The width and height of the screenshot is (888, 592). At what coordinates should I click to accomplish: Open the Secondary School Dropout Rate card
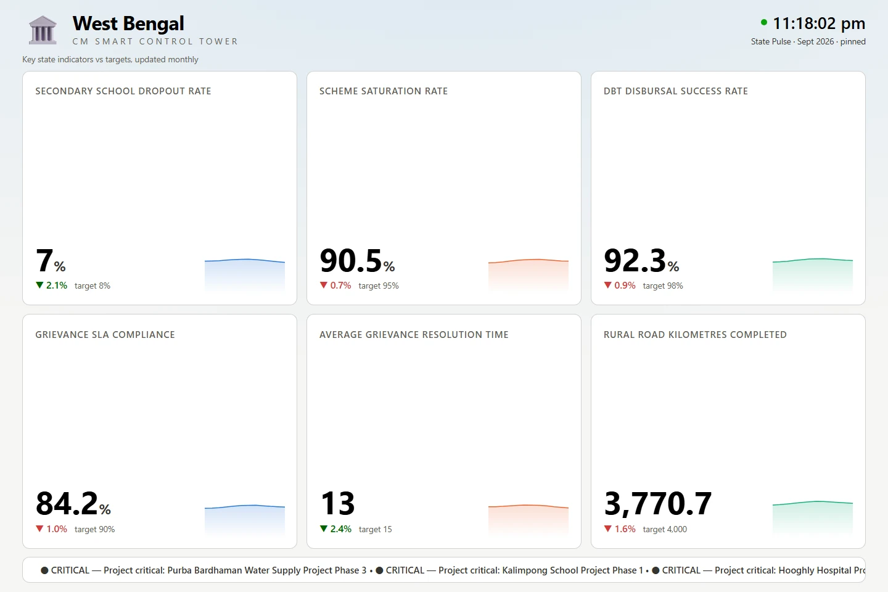tap(160, 188)
